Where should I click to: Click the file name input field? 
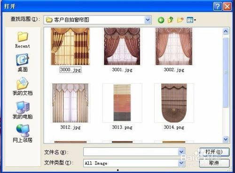click(134, 151)
